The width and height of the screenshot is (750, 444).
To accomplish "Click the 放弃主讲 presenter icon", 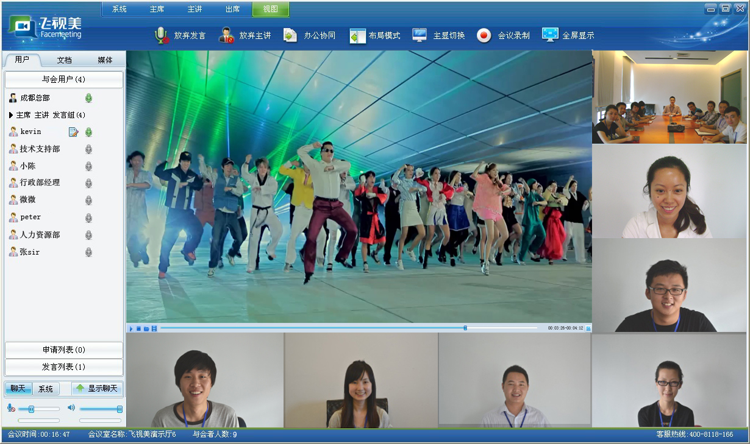I will [226, 35].
